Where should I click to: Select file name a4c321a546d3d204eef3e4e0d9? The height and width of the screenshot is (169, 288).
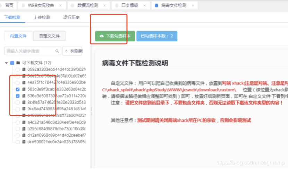click(57, 122)
